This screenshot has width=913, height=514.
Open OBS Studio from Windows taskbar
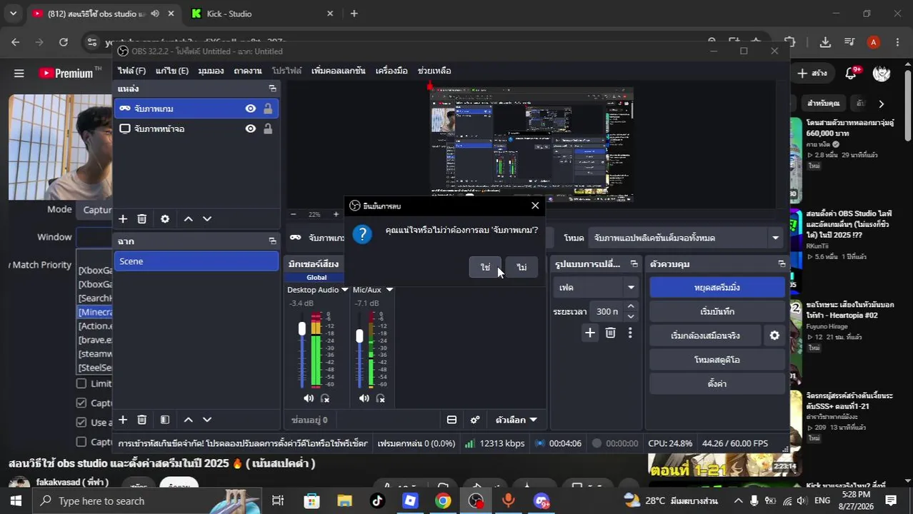(476, 500)
